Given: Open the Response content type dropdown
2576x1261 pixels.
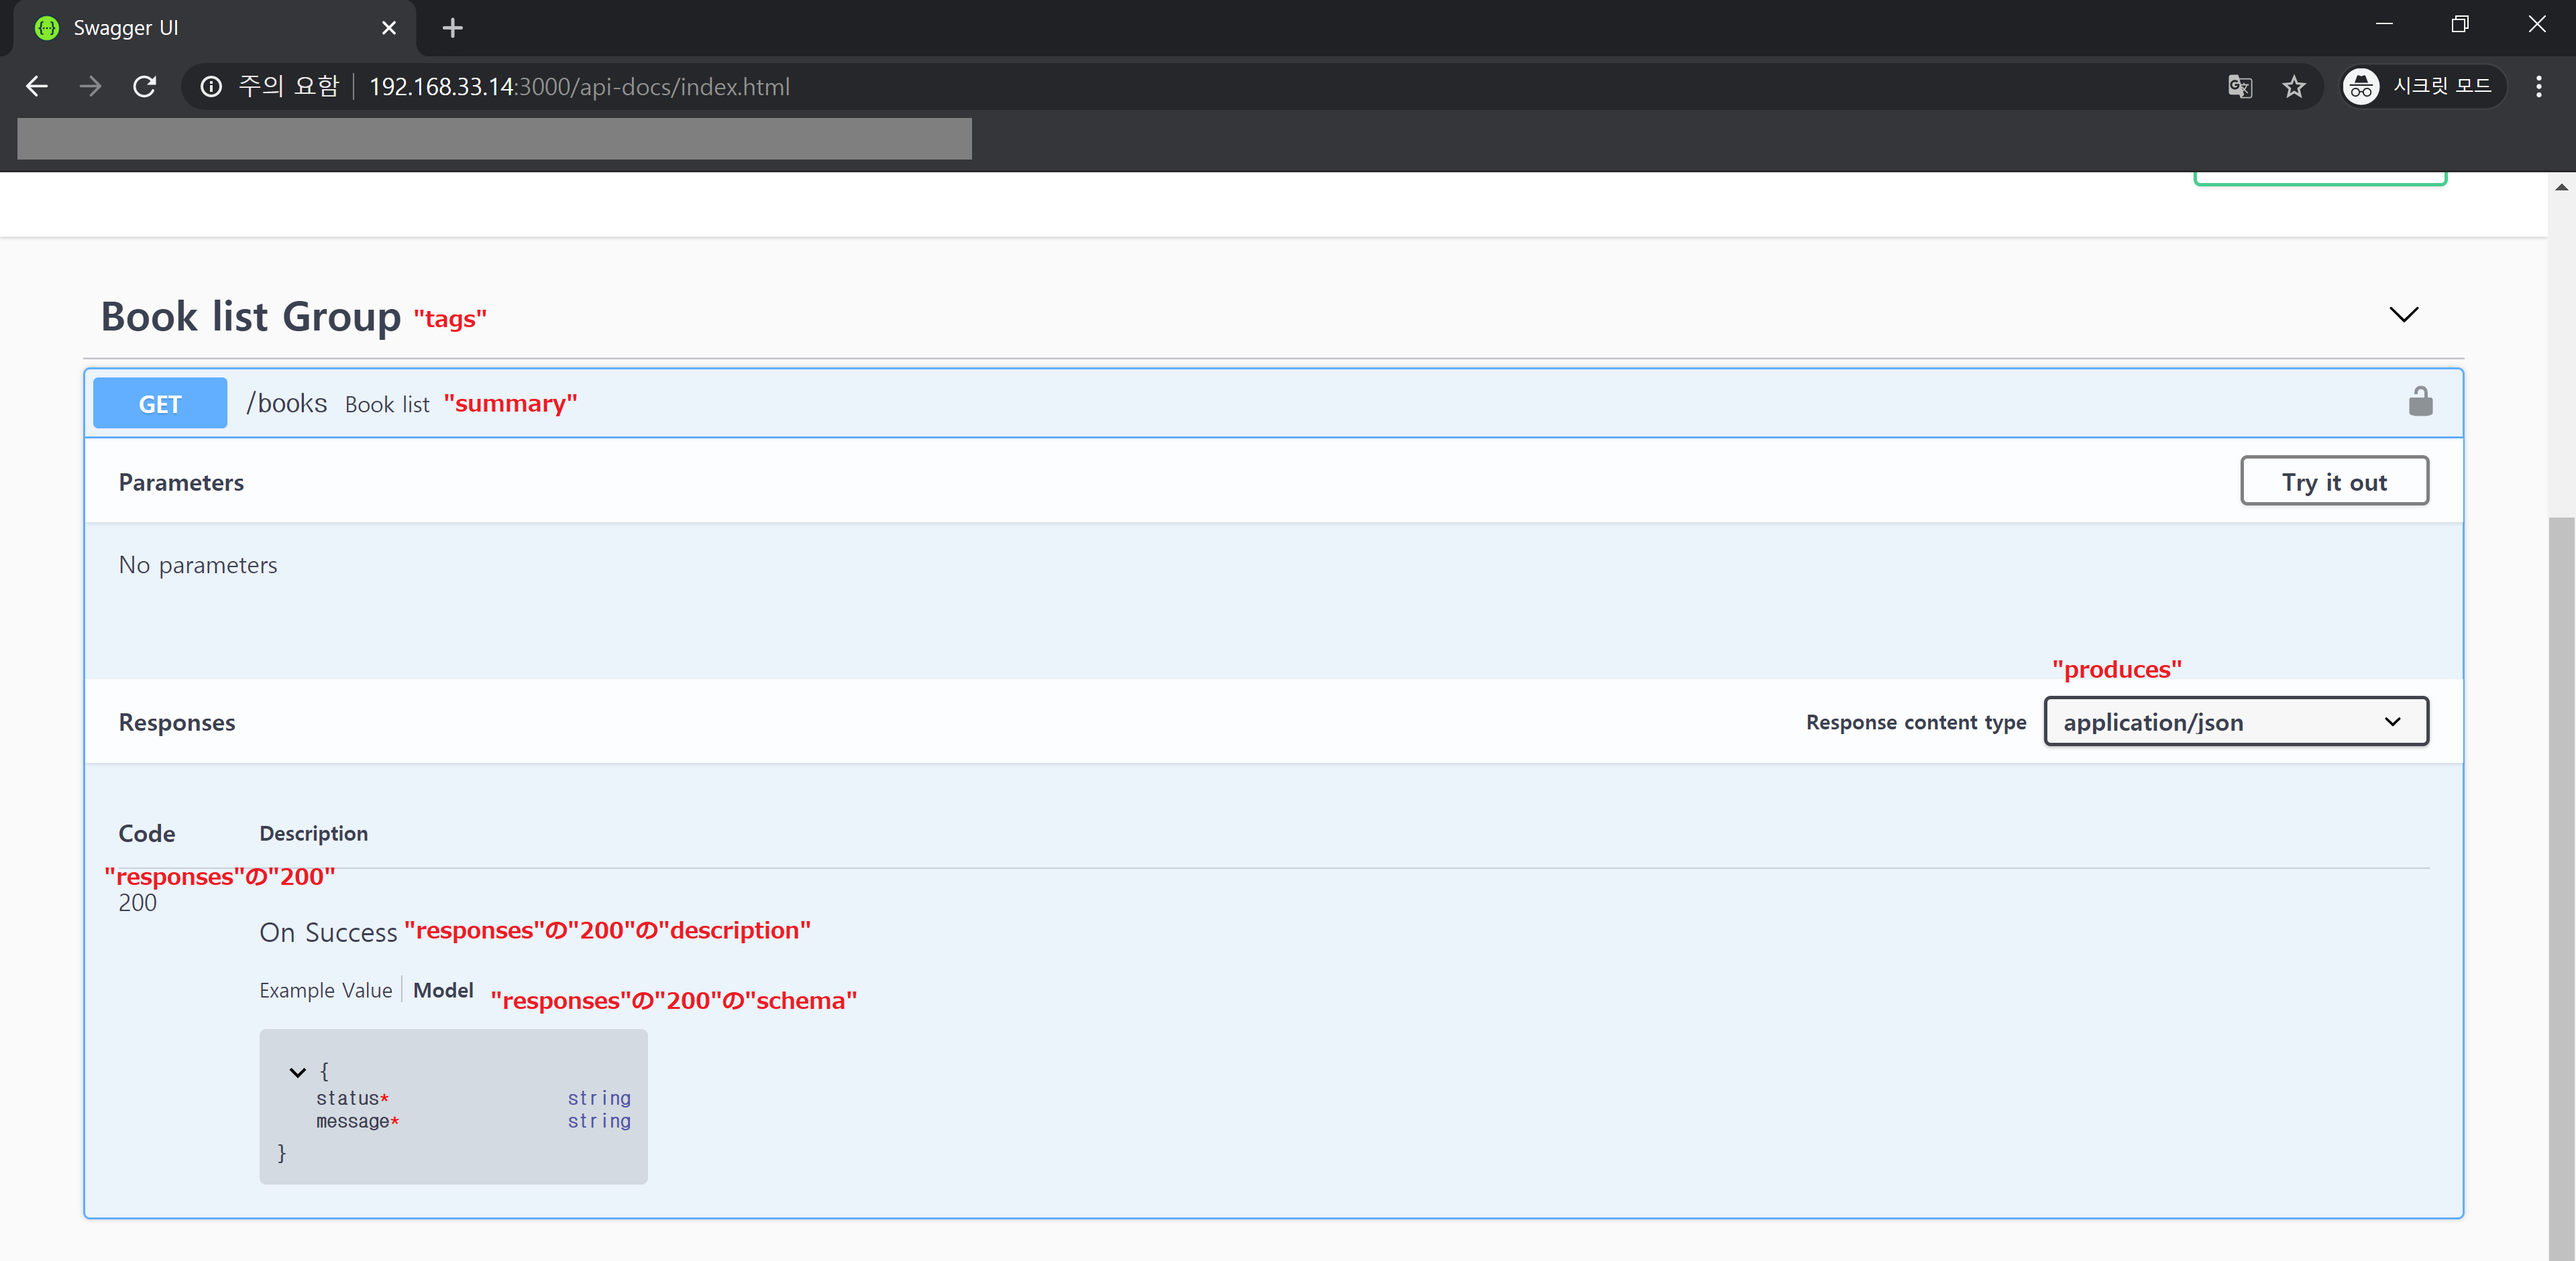Looking at the screenshot, I should pos(2235,721).
